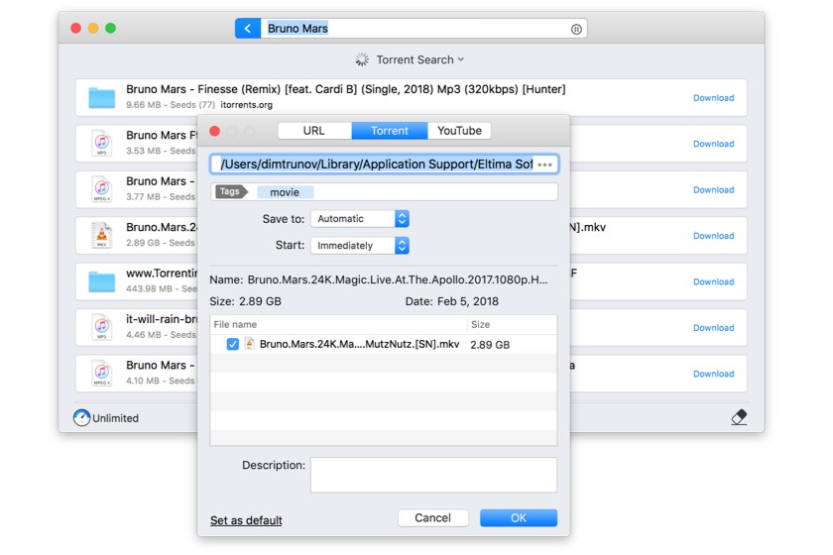This screenshot has height=555, width=833.
Task: Click into the Description text box
Action: coord(433,475)
